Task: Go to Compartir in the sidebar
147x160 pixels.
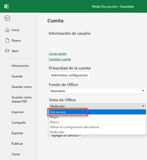Action: click(19, 123)
